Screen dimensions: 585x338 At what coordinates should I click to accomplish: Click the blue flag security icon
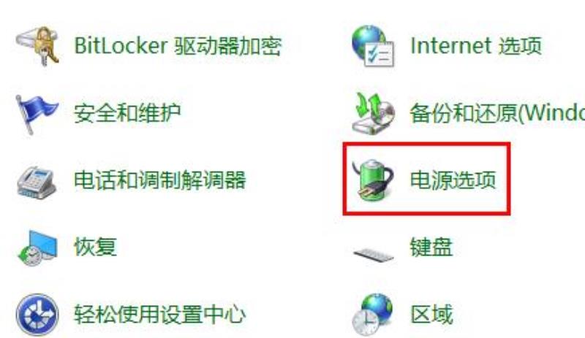(36, 114)
